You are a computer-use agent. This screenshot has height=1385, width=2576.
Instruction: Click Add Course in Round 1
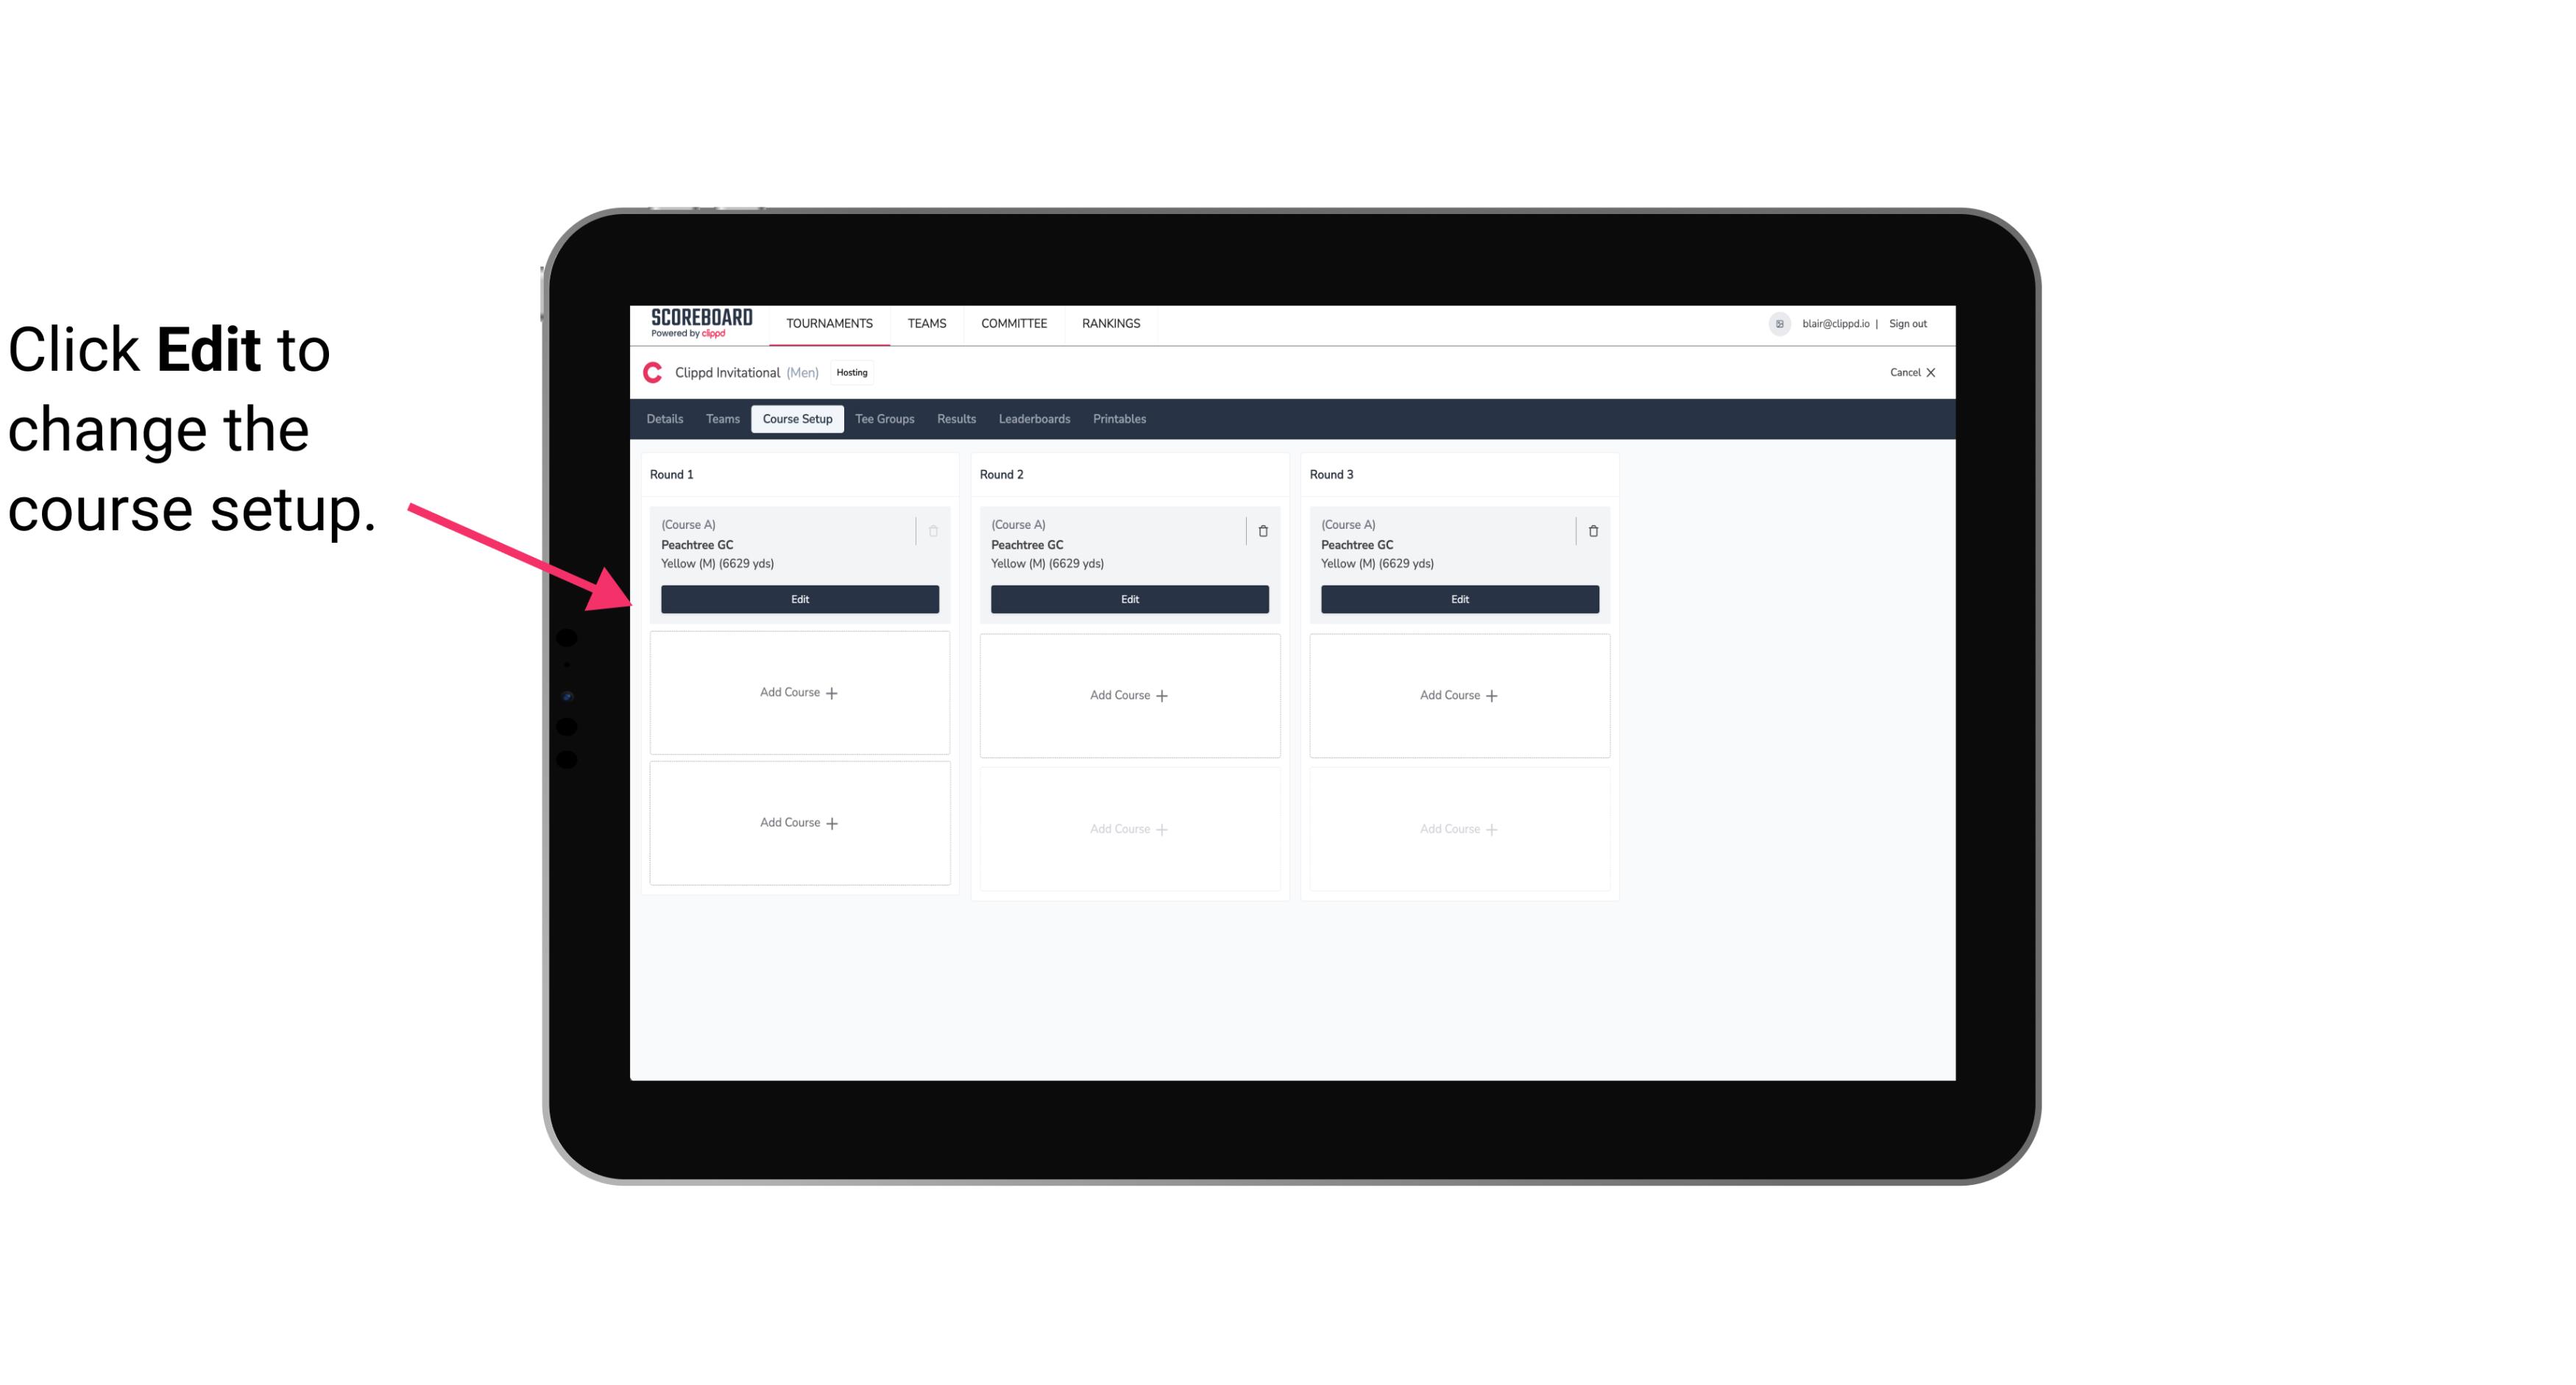tap(799, 693)
